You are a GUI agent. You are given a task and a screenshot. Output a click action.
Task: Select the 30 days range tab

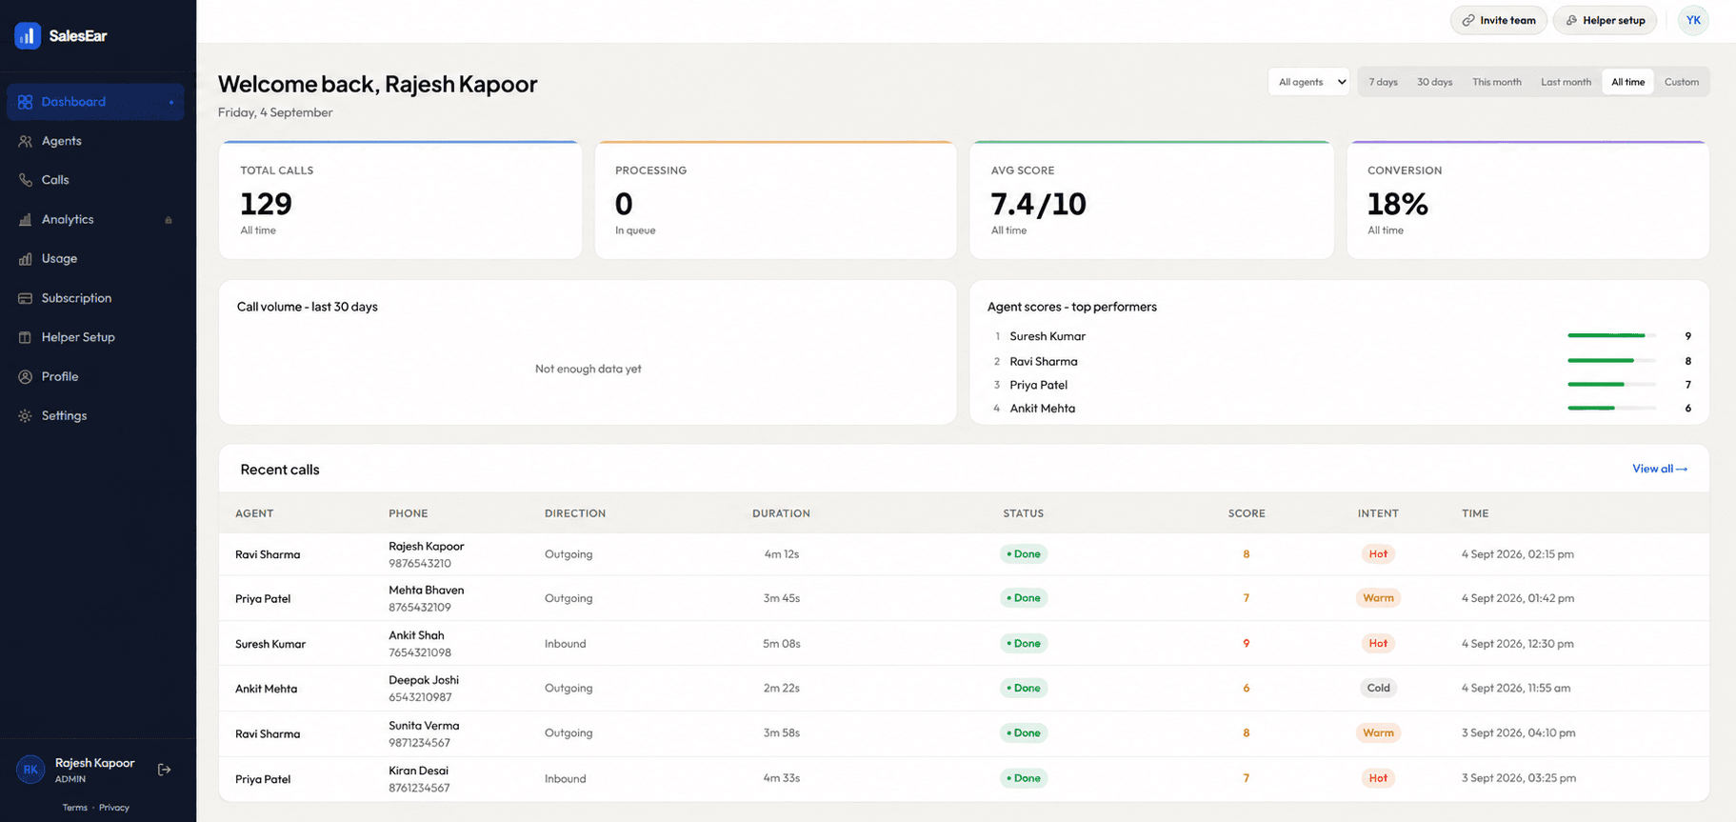(x=1434, y=82)
